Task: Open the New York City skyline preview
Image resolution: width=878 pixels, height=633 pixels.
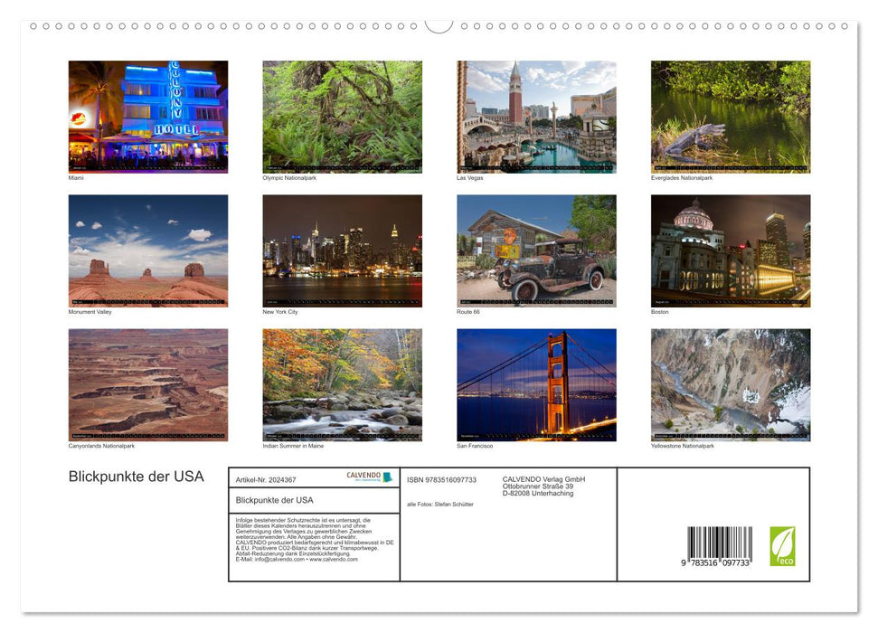Action: pos(342,247)
